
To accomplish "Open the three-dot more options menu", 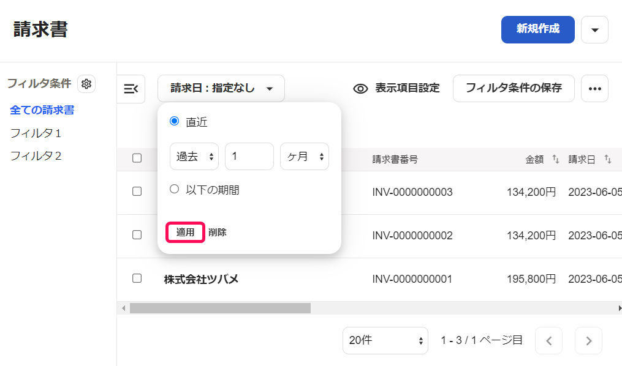I will pyautogui.click(x=594, y=88).
